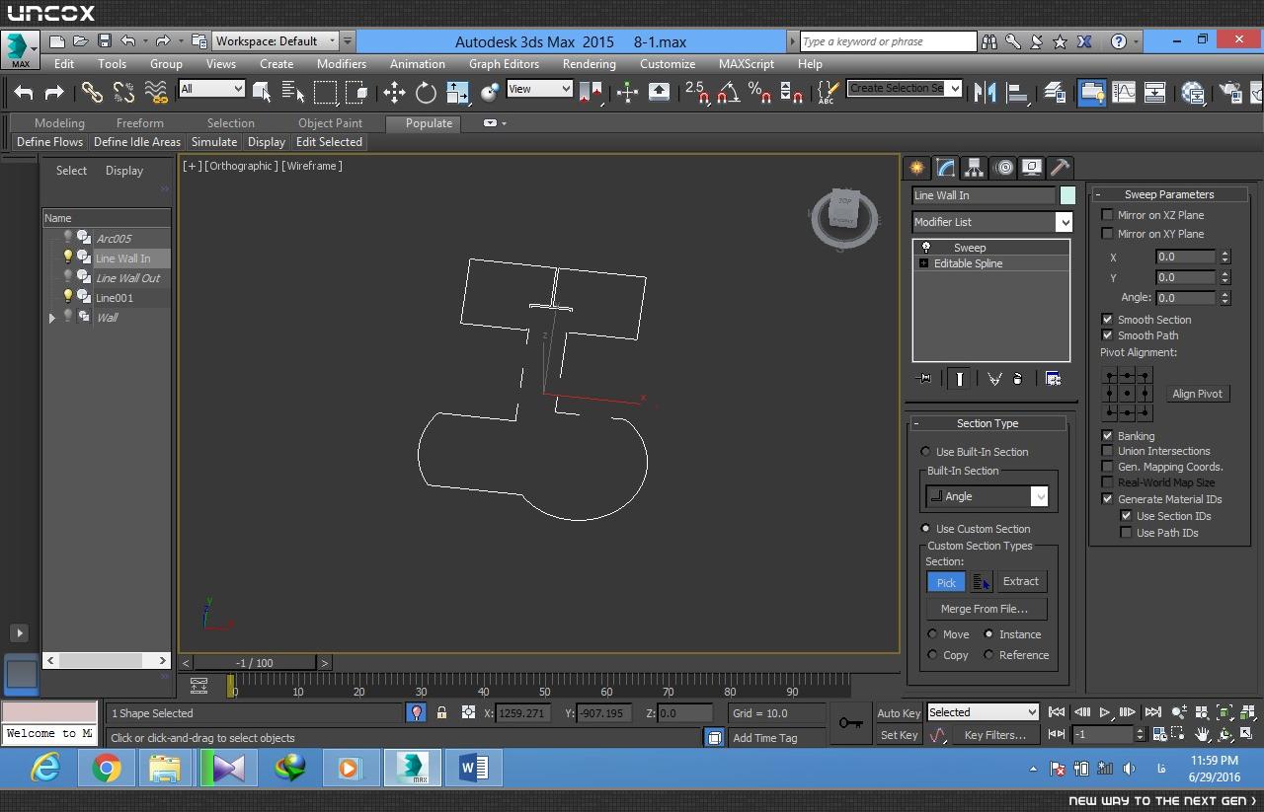Open the Motion command panel tab

tap(1003, 167)
